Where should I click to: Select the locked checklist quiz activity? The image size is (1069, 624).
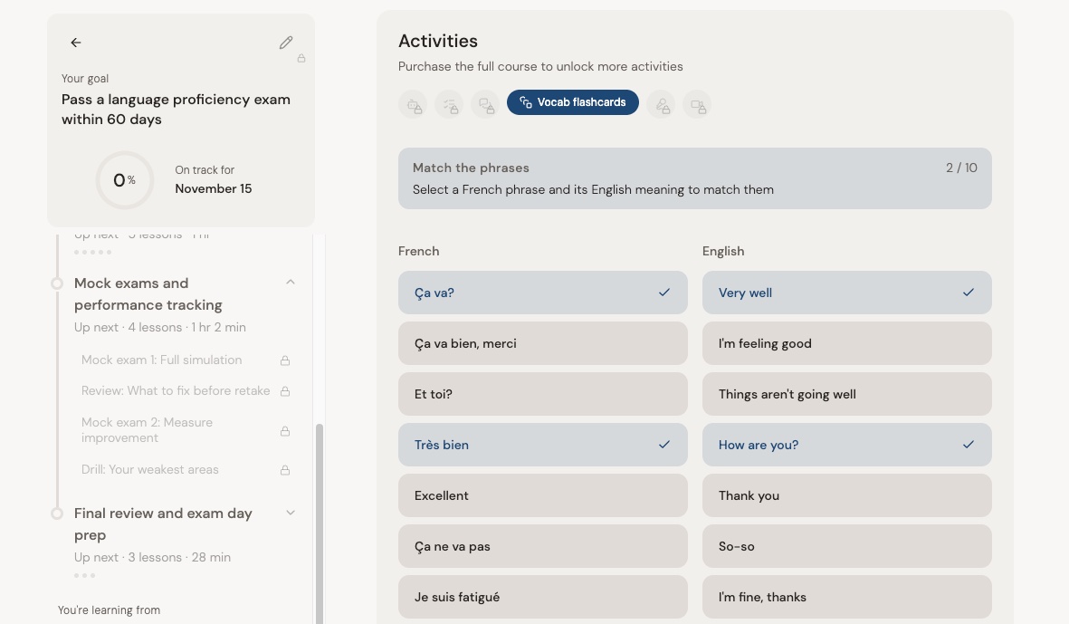coord(449,104)
